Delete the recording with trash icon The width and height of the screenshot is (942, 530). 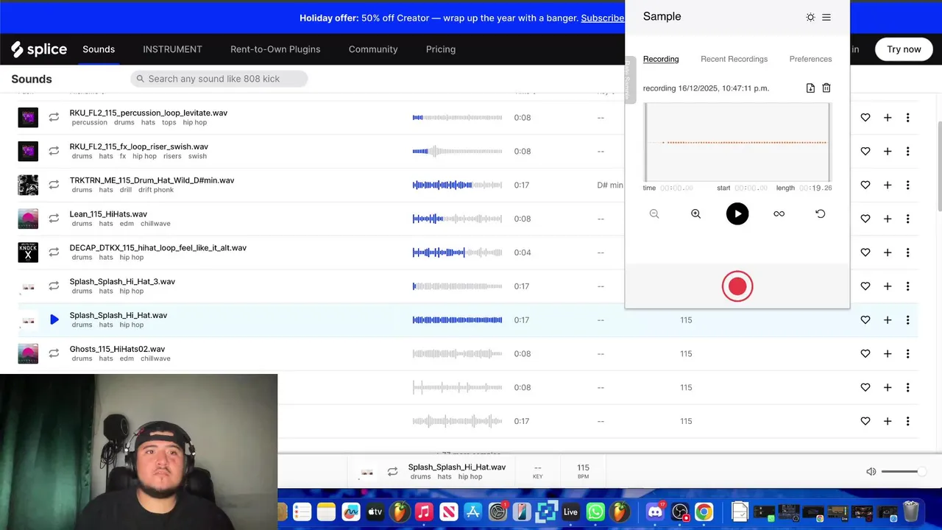coord(826,88)
